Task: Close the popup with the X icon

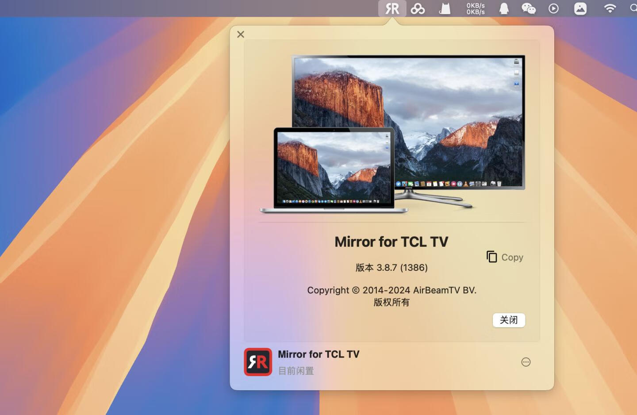Action: click(241, 34)
